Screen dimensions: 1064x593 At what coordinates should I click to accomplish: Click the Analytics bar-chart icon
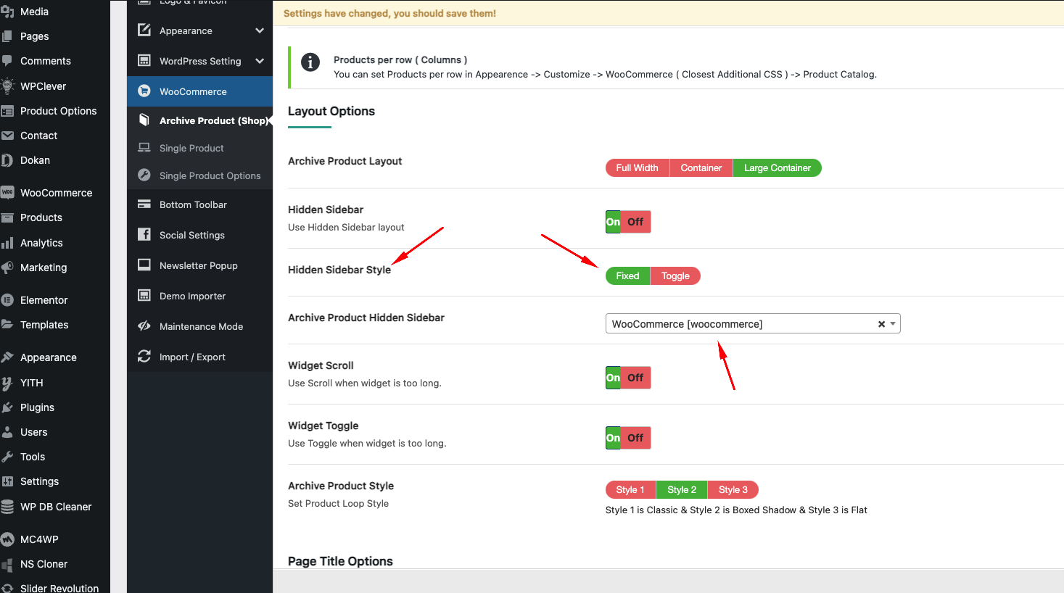7,243
